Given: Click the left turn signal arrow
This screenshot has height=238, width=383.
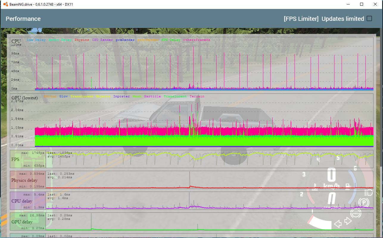Looking at the screenshot, I should click(338, 224).
